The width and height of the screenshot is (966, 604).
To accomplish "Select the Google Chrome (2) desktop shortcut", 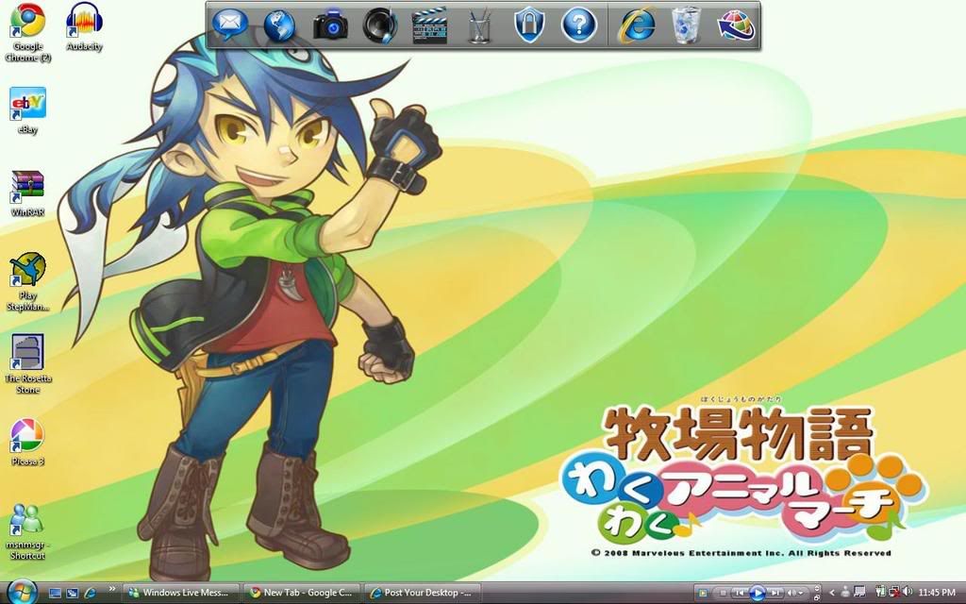I will [27, 32].
